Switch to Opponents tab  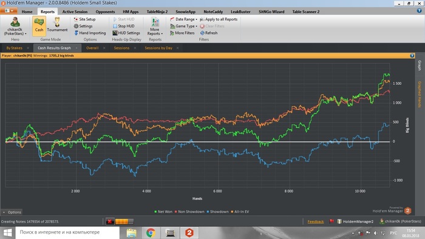point(105,12)
